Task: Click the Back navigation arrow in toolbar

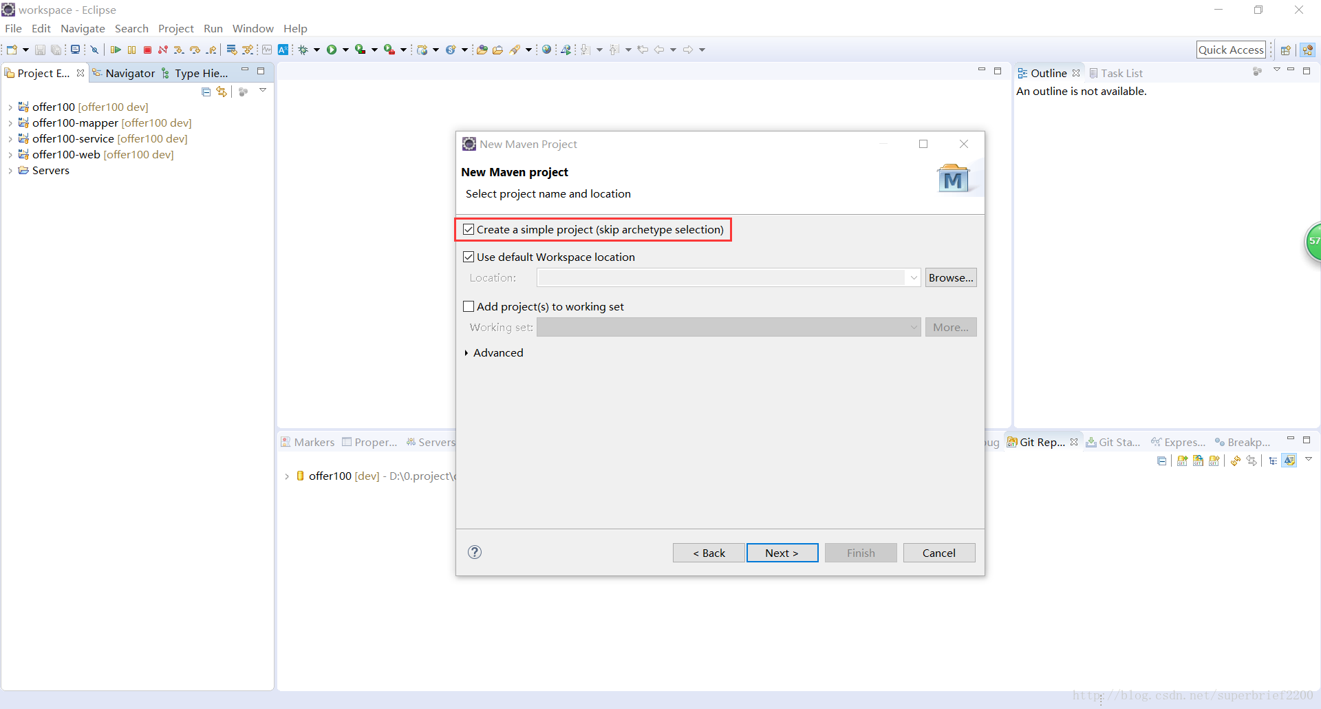Action: [x=659, y=50]
